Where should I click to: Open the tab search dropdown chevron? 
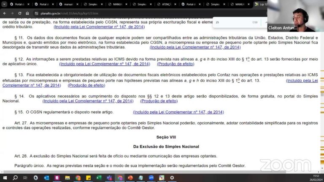point(4,4)
